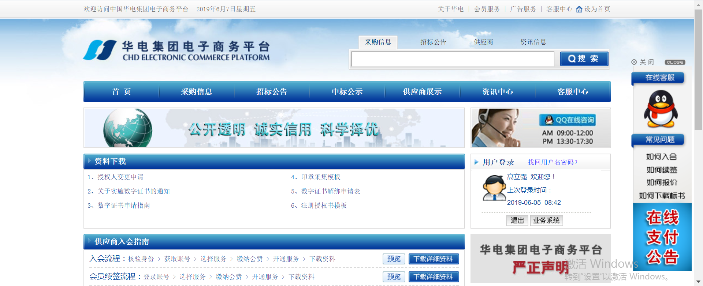The width and height of the screenshot is (703, 286).
Task: Click the QQ penguin customer service icon
Action: (x=661, y=109)
